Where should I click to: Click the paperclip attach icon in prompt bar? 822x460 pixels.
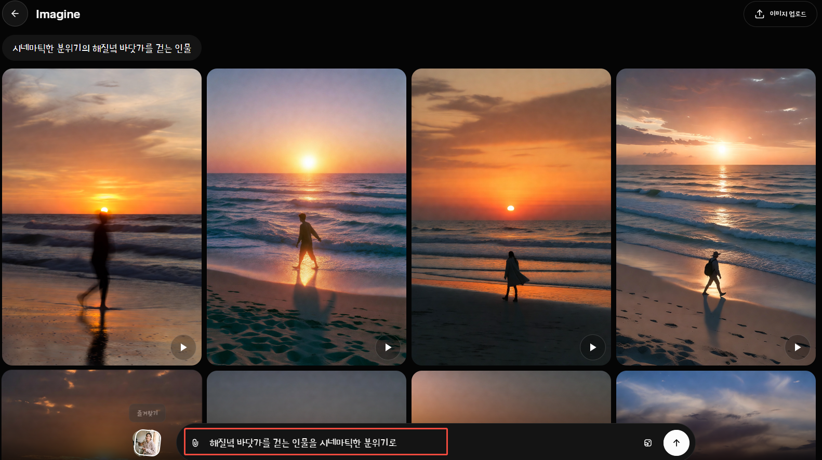[195, 443]
